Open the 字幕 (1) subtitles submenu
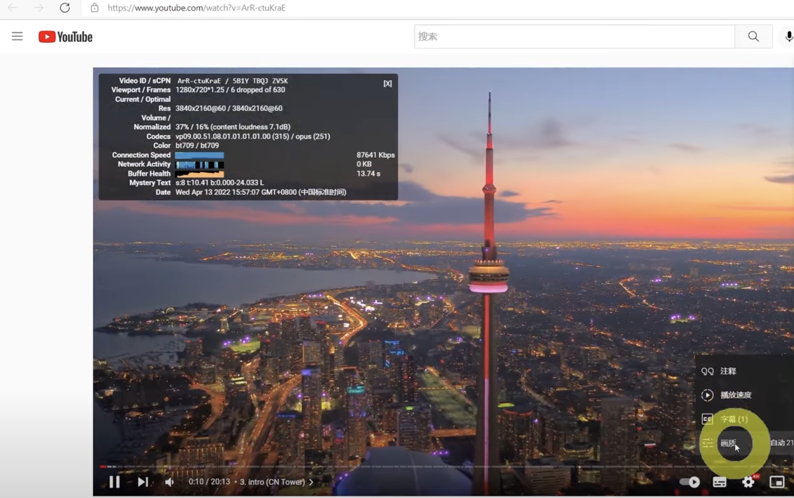Viewport: 794px width, 498px height. (x=734, y=419)
